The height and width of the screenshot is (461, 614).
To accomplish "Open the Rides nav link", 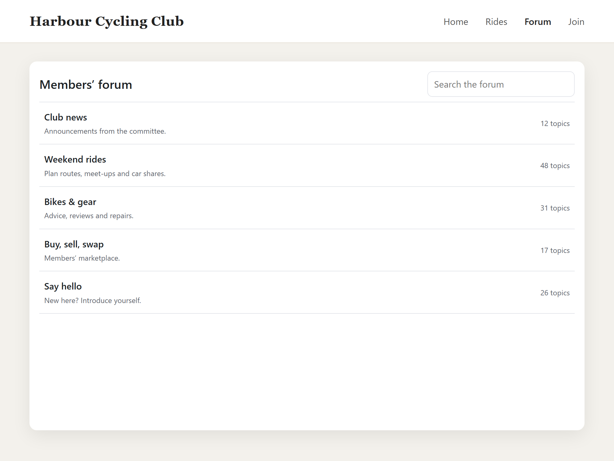I will [x=496, y=22].
